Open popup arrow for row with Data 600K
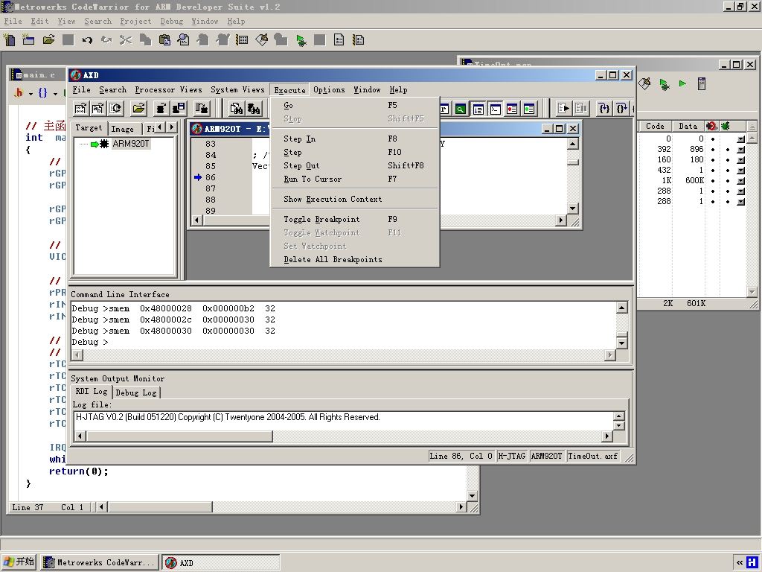The width and height of the screenshot is (762, 572). (x=741, y=181)
